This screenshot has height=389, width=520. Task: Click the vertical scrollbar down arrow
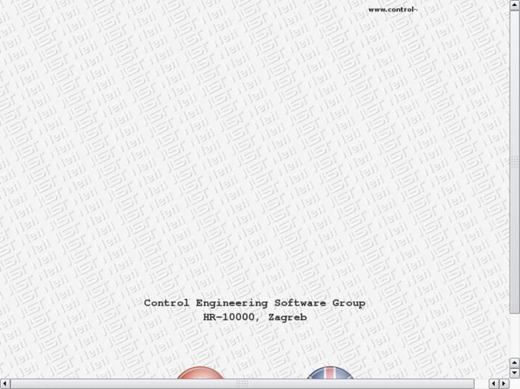point(514,373)
